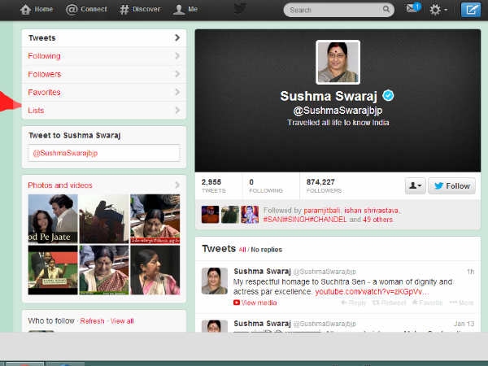Screen dimensions: 488x366
Task: Click the compose new tweet button
Action: [471, 10]
